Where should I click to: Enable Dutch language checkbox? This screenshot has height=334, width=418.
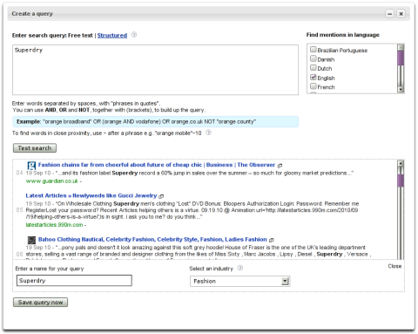click(x=313, y=68)
